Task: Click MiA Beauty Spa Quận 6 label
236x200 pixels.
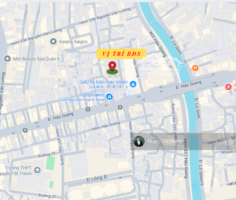Action: pyautogui.click(x=36, y=59)
